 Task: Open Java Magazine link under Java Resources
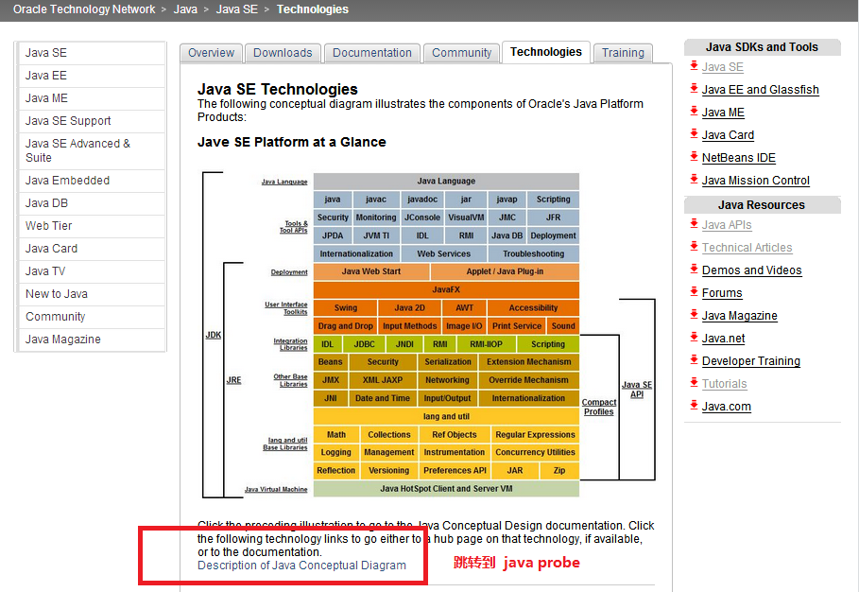pyautogui.click(x=740, y=316)
